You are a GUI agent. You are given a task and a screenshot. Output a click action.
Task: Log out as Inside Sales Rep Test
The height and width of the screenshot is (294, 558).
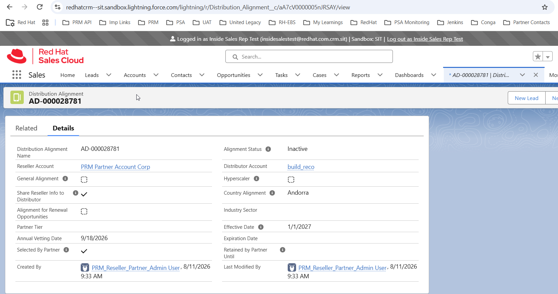425,39
